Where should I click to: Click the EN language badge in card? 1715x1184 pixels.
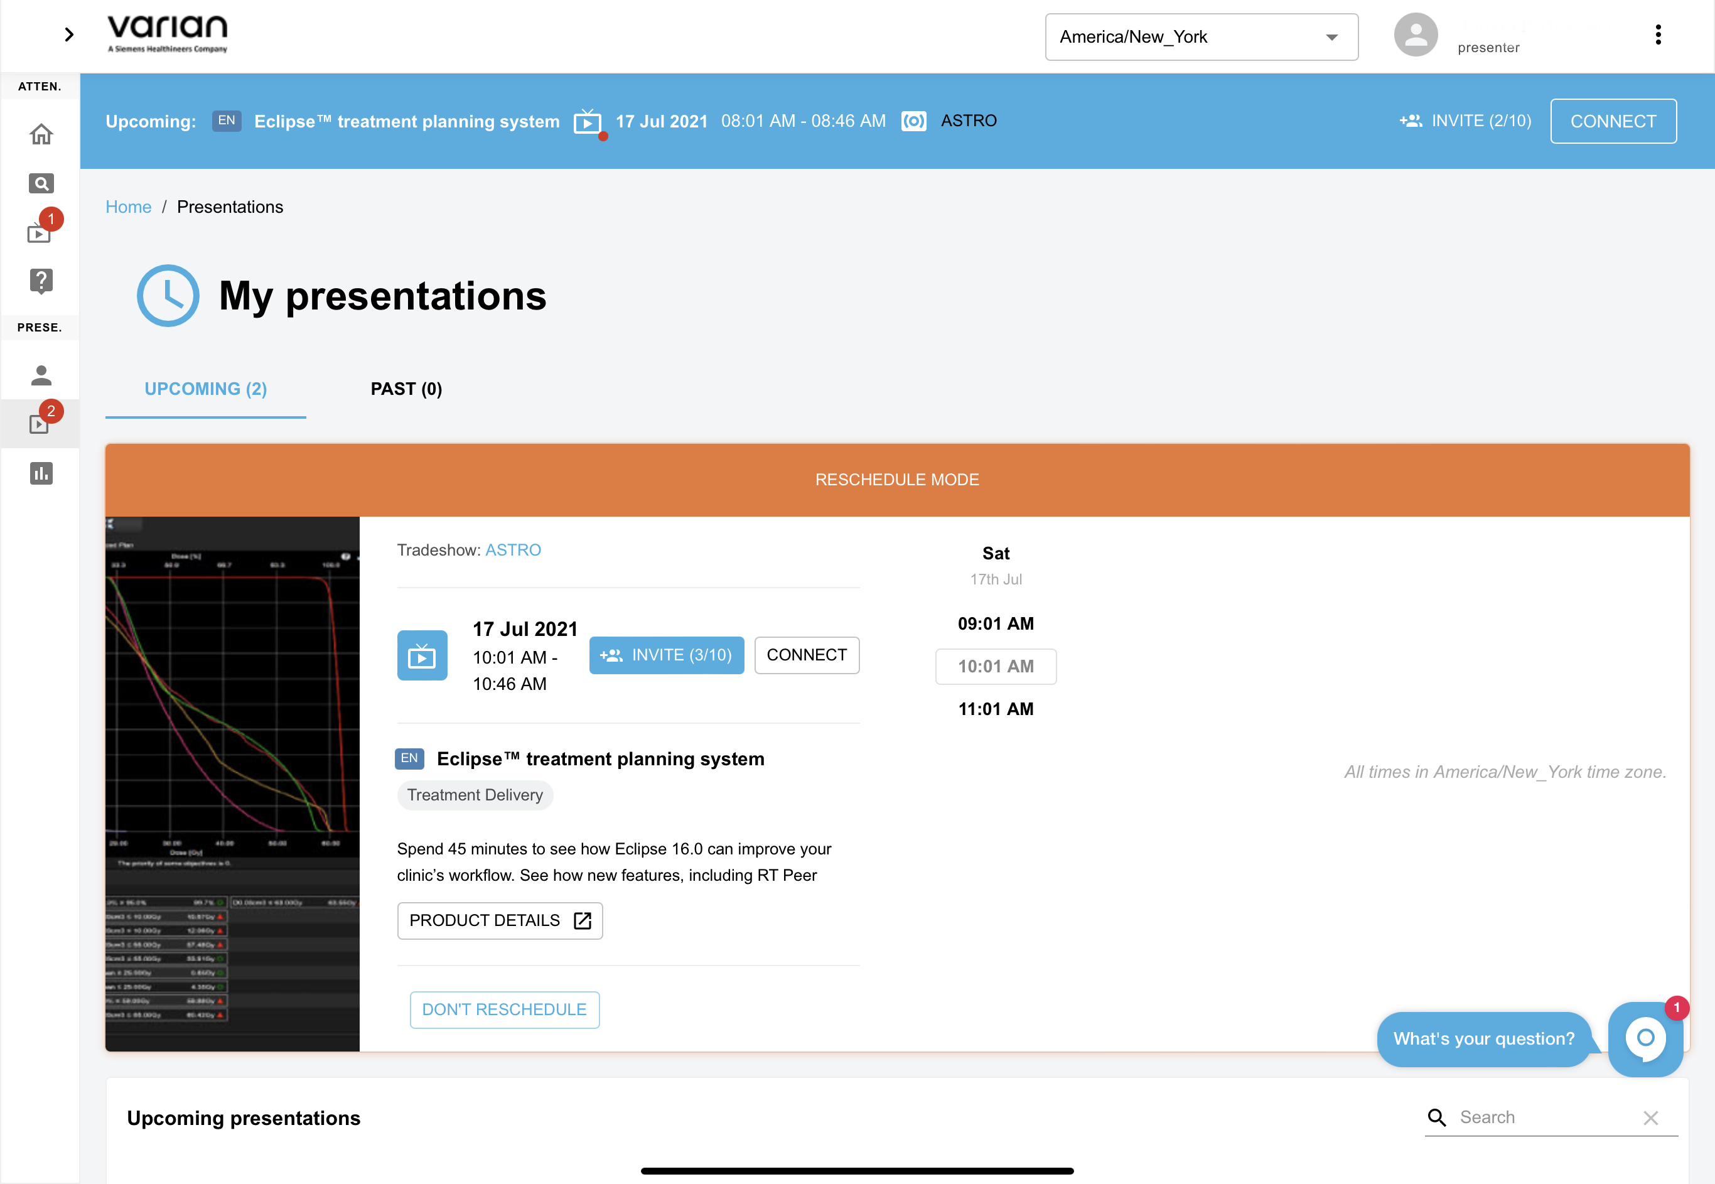[409, 758]
